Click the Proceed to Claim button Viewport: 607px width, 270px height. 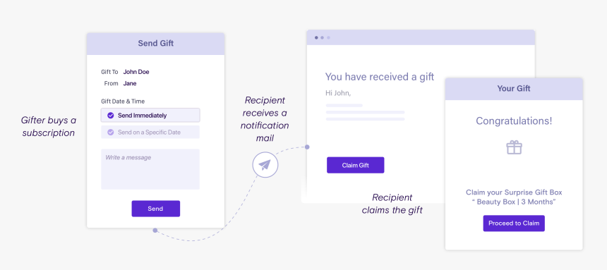(514, 223)
